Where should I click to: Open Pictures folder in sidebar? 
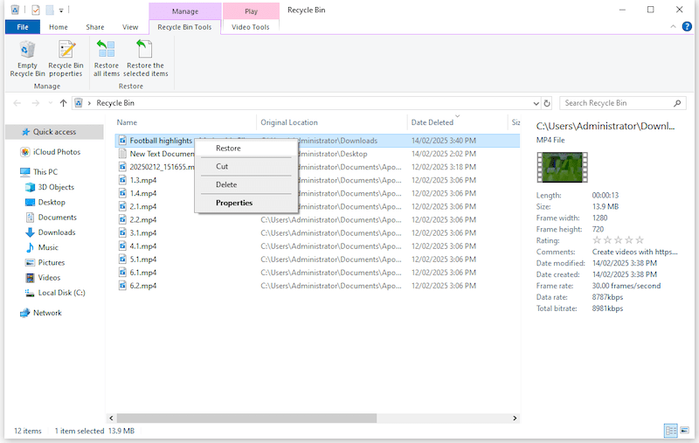(52, 263)
